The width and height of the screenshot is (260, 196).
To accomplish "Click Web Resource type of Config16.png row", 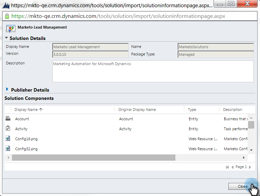I will click(x=203, y=139).
